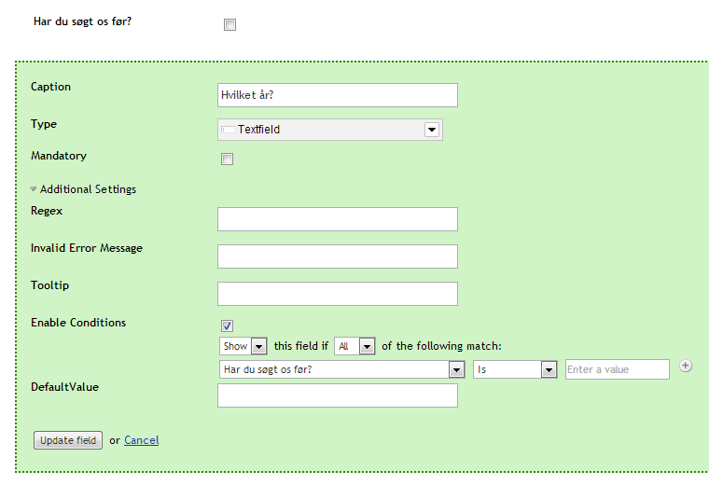Screen dimensions: 709x485
Task: Open the 'Is' operator dropdown
Action: (x=515, y=369)
